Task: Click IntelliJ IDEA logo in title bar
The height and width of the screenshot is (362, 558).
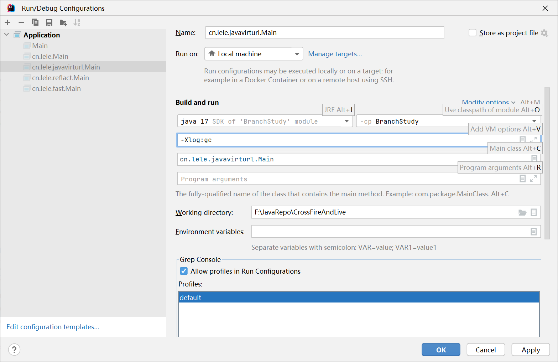Action: coord(11,8)
